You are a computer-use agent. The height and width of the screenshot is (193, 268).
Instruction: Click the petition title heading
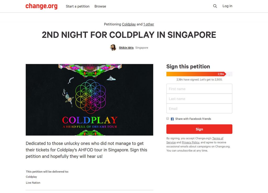129,35
